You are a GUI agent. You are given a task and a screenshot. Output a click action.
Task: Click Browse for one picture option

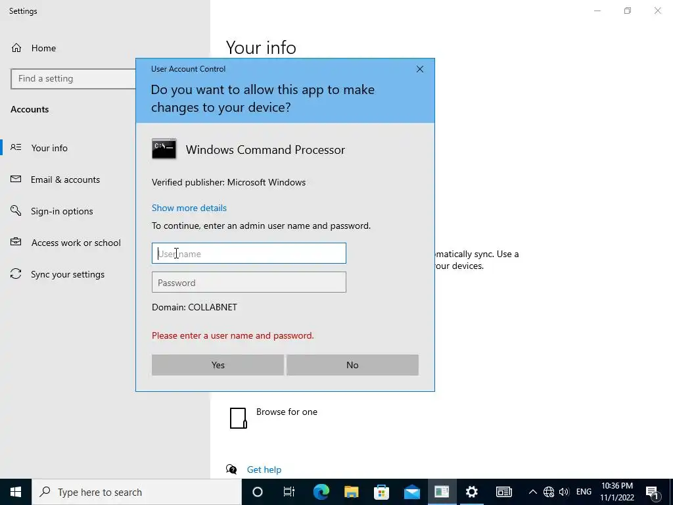tap(287, 412)
